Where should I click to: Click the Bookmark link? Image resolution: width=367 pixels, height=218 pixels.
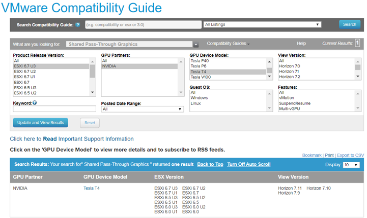click(312, 155)
